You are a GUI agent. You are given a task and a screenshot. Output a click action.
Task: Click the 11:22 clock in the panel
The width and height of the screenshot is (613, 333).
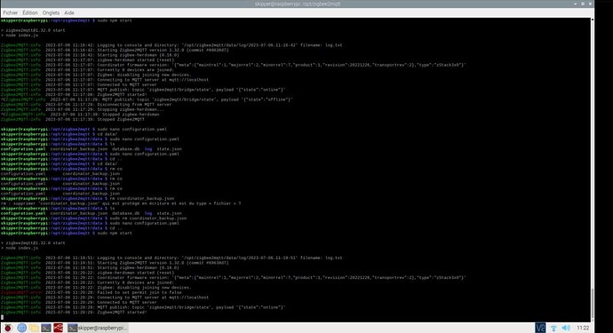click(583, 328)
